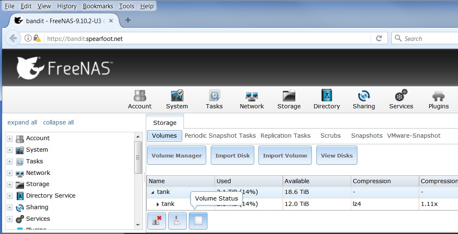Open the Tasks toolbar icon

(214, 100)
